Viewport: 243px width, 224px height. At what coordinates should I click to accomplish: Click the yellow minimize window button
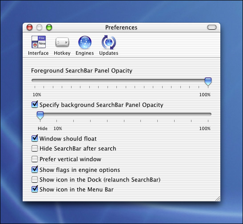(39, 27)
